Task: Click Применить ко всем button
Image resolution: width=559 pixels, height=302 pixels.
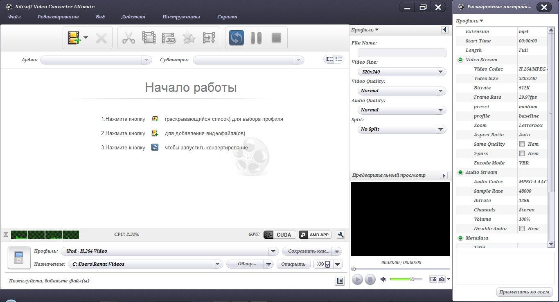Action: (524, 292)
